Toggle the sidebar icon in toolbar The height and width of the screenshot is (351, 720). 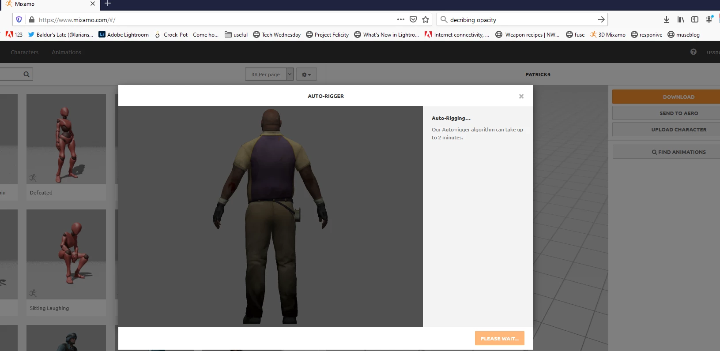pyautogui.click(x=695, y=19)
